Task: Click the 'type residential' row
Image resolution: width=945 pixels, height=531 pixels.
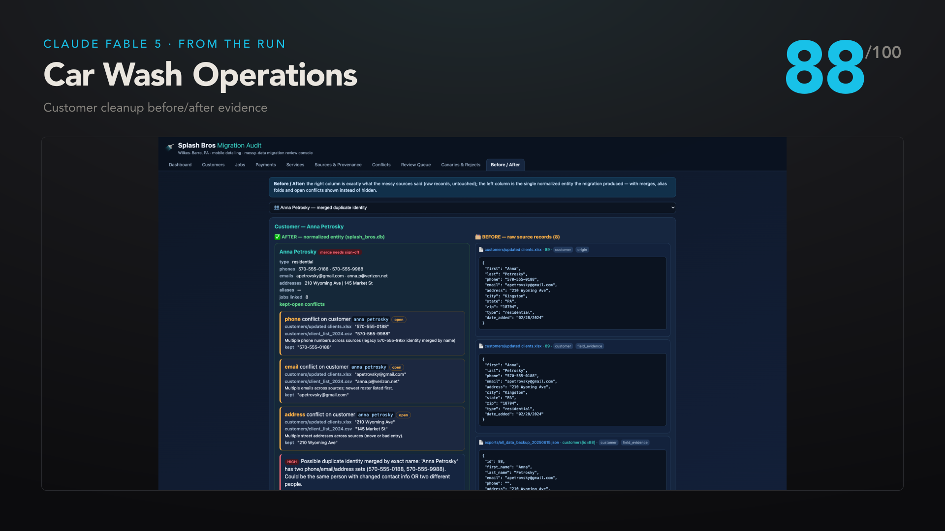Action: click(x=296, y=262)
